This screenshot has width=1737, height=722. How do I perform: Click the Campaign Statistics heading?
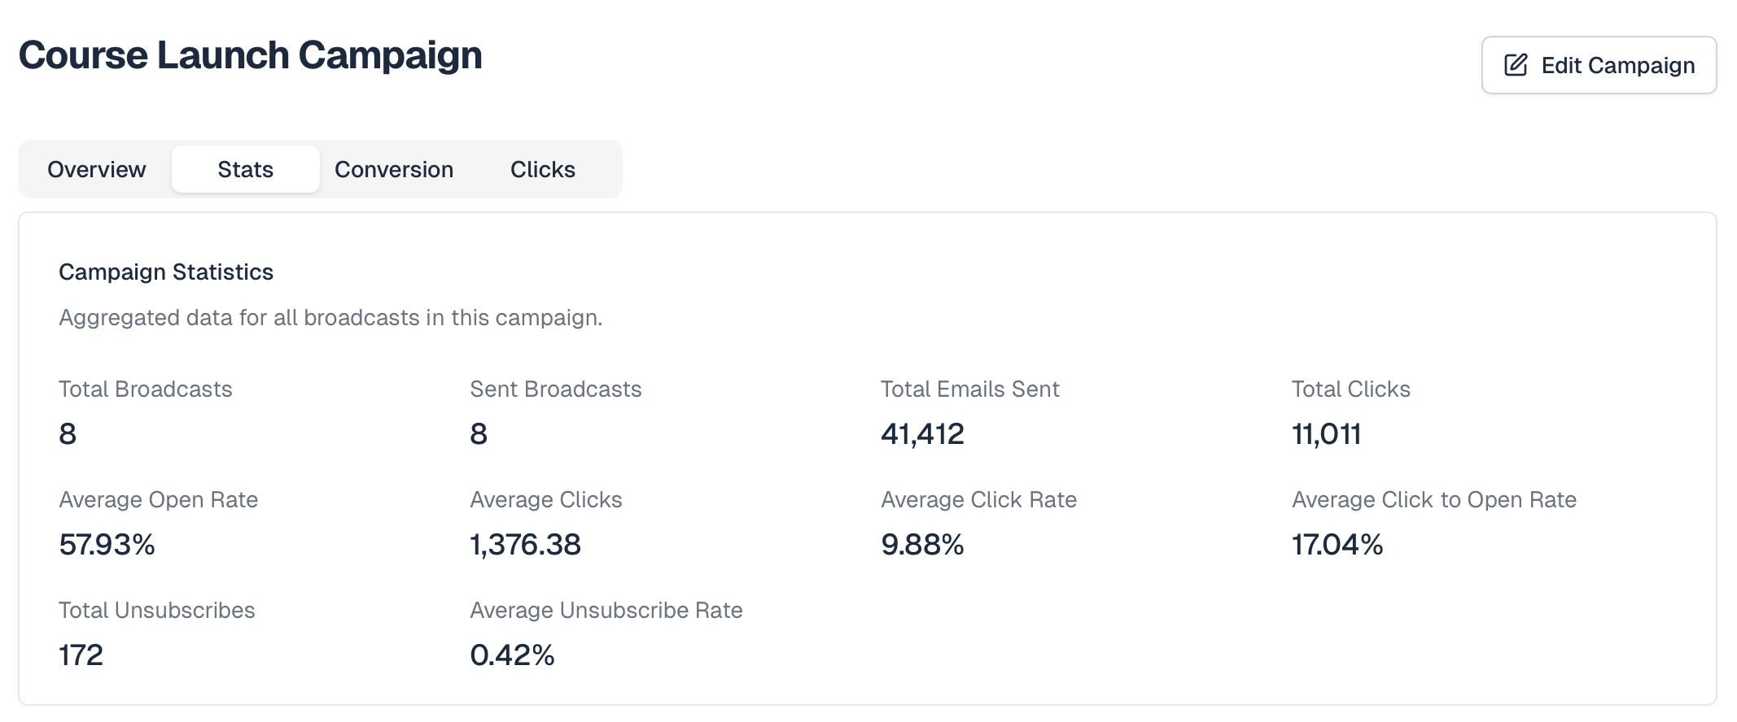pyautogui.click(x=166, y=272)
